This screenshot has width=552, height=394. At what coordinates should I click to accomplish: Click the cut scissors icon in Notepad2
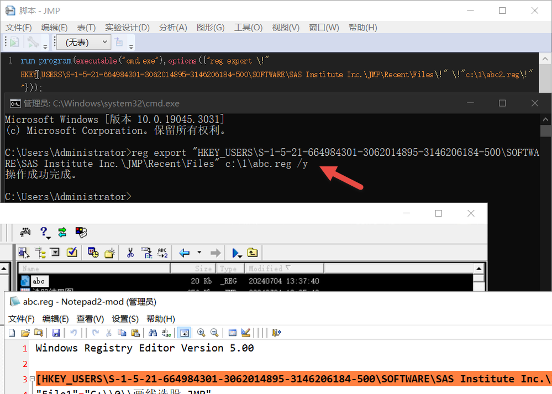click(x=109, y=332)
